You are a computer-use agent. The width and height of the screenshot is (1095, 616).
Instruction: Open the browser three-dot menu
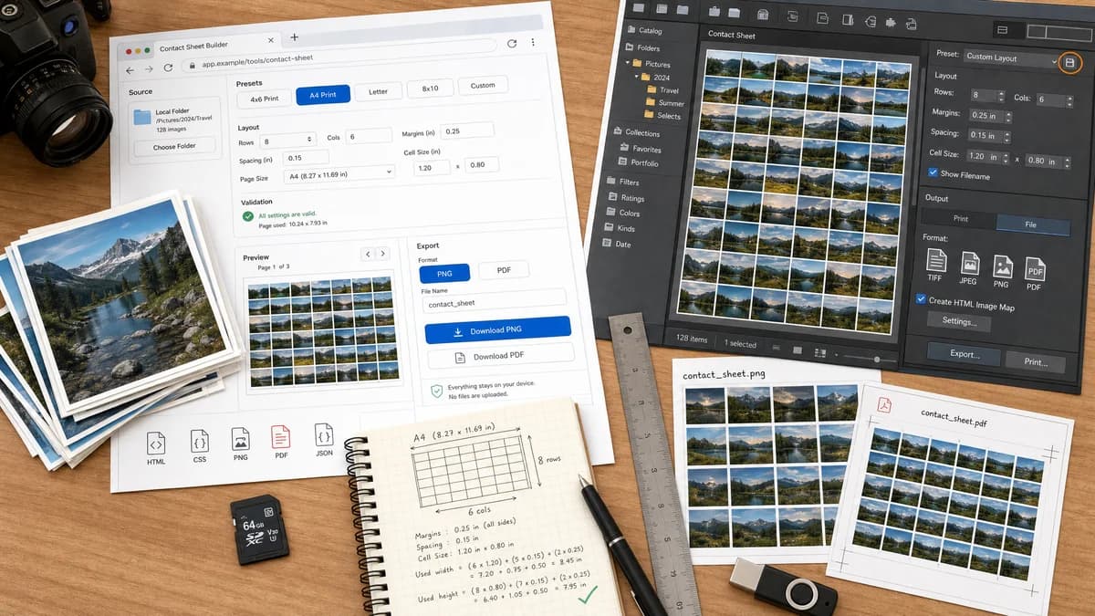coord(534,42)
